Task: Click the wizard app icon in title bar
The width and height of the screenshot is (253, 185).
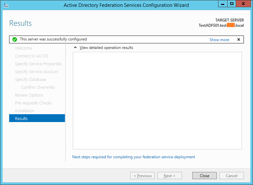Action: [6, 5]
